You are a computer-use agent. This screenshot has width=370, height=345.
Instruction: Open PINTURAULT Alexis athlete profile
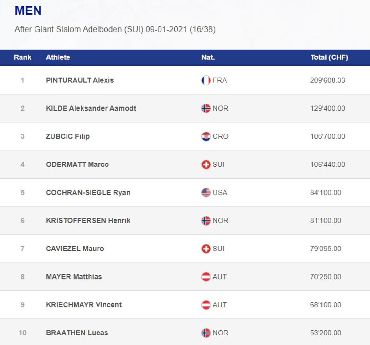(80, 80)
